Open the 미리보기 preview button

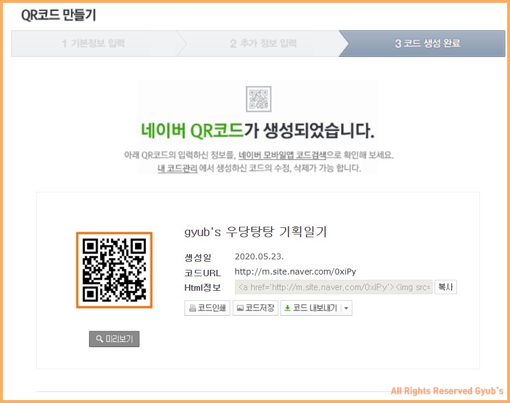tap(114, 339)
